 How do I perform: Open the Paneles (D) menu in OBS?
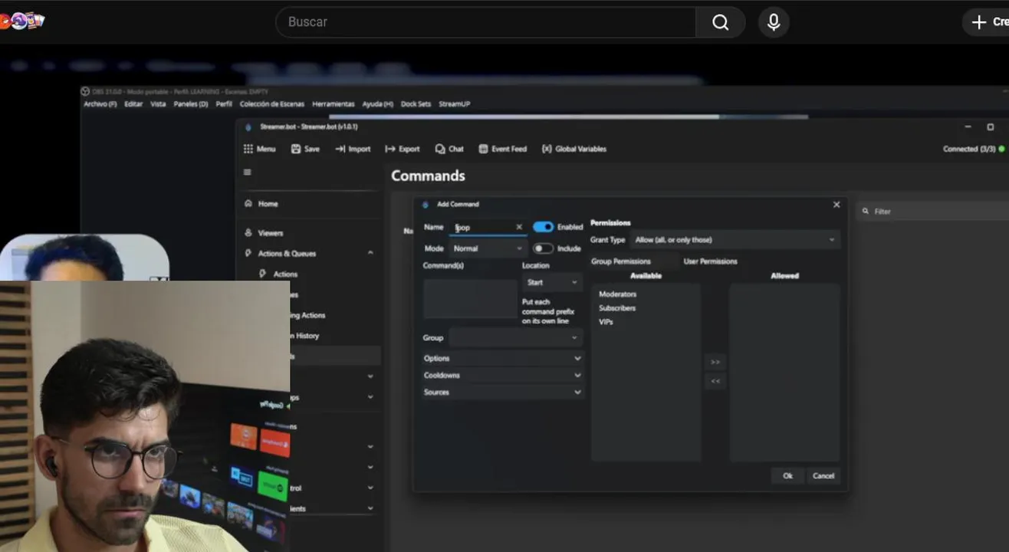coord(191,104)
